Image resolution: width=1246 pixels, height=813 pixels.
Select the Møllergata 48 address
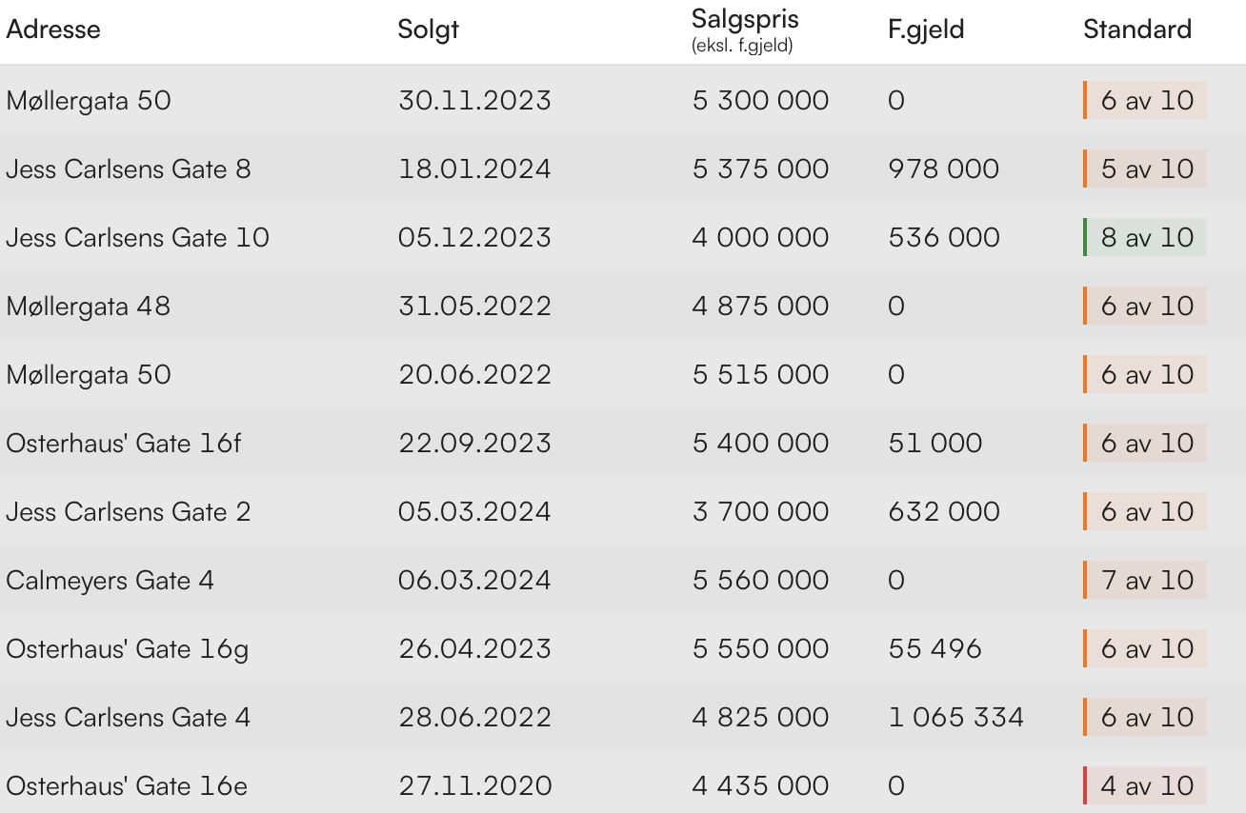(x=89, y=307)
